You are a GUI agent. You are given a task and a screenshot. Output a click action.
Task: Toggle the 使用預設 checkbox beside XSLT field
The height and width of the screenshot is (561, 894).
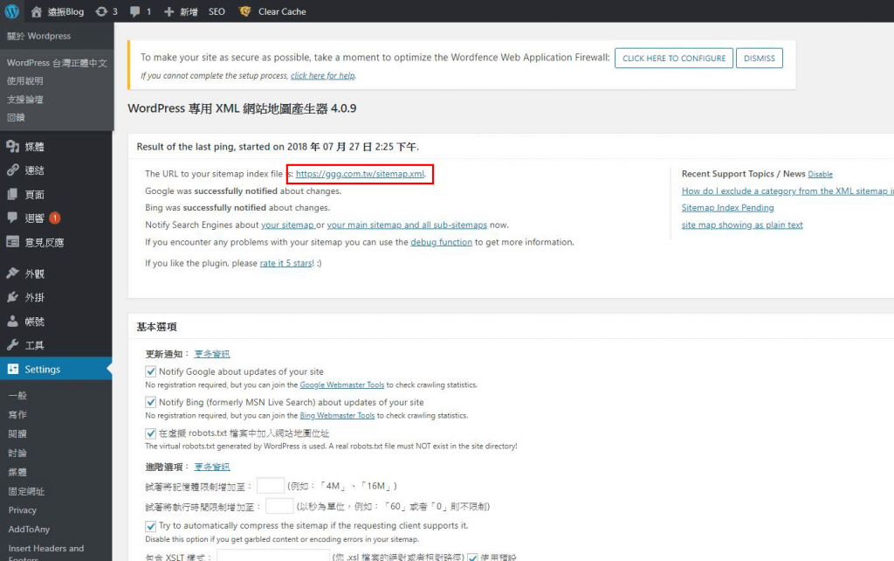pos(472,558)
